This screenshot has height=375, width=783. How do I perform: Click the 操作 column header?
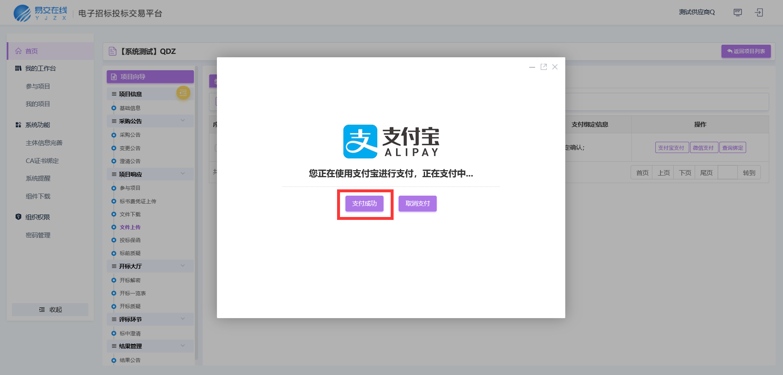(x=700, y=125)
